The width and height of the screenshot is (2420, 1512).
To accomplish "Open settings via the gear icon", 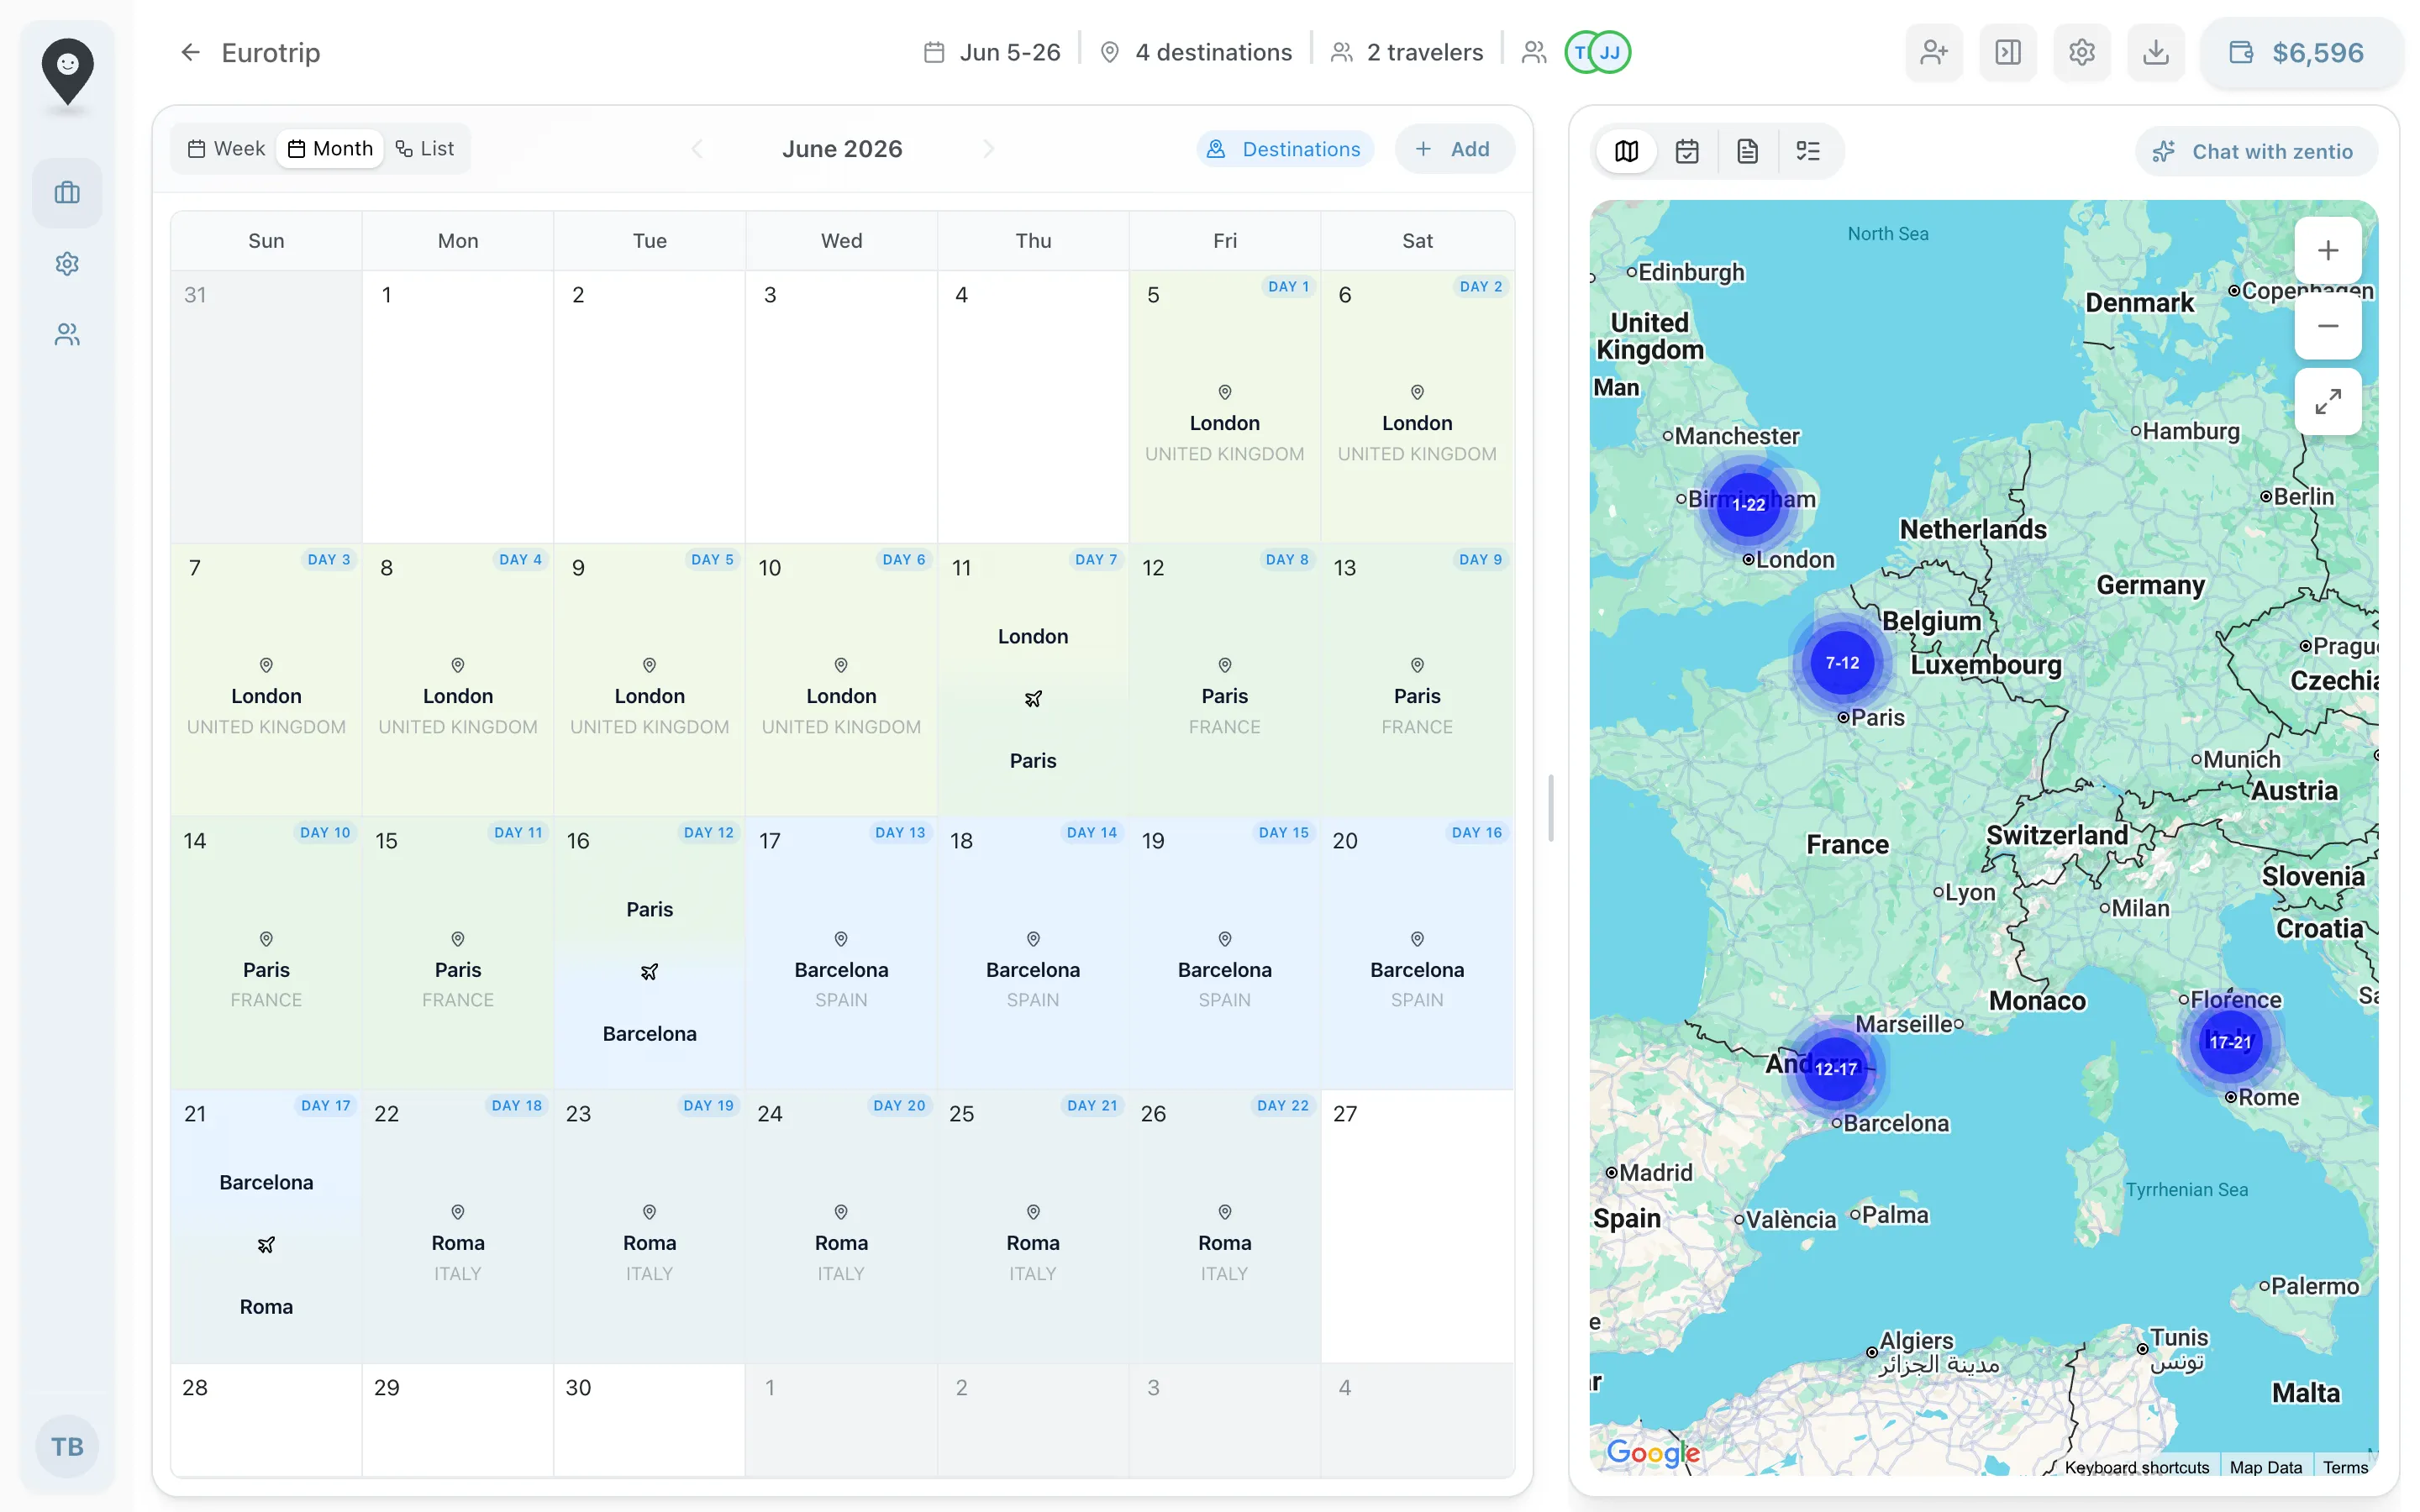I will pos(2081,52).
